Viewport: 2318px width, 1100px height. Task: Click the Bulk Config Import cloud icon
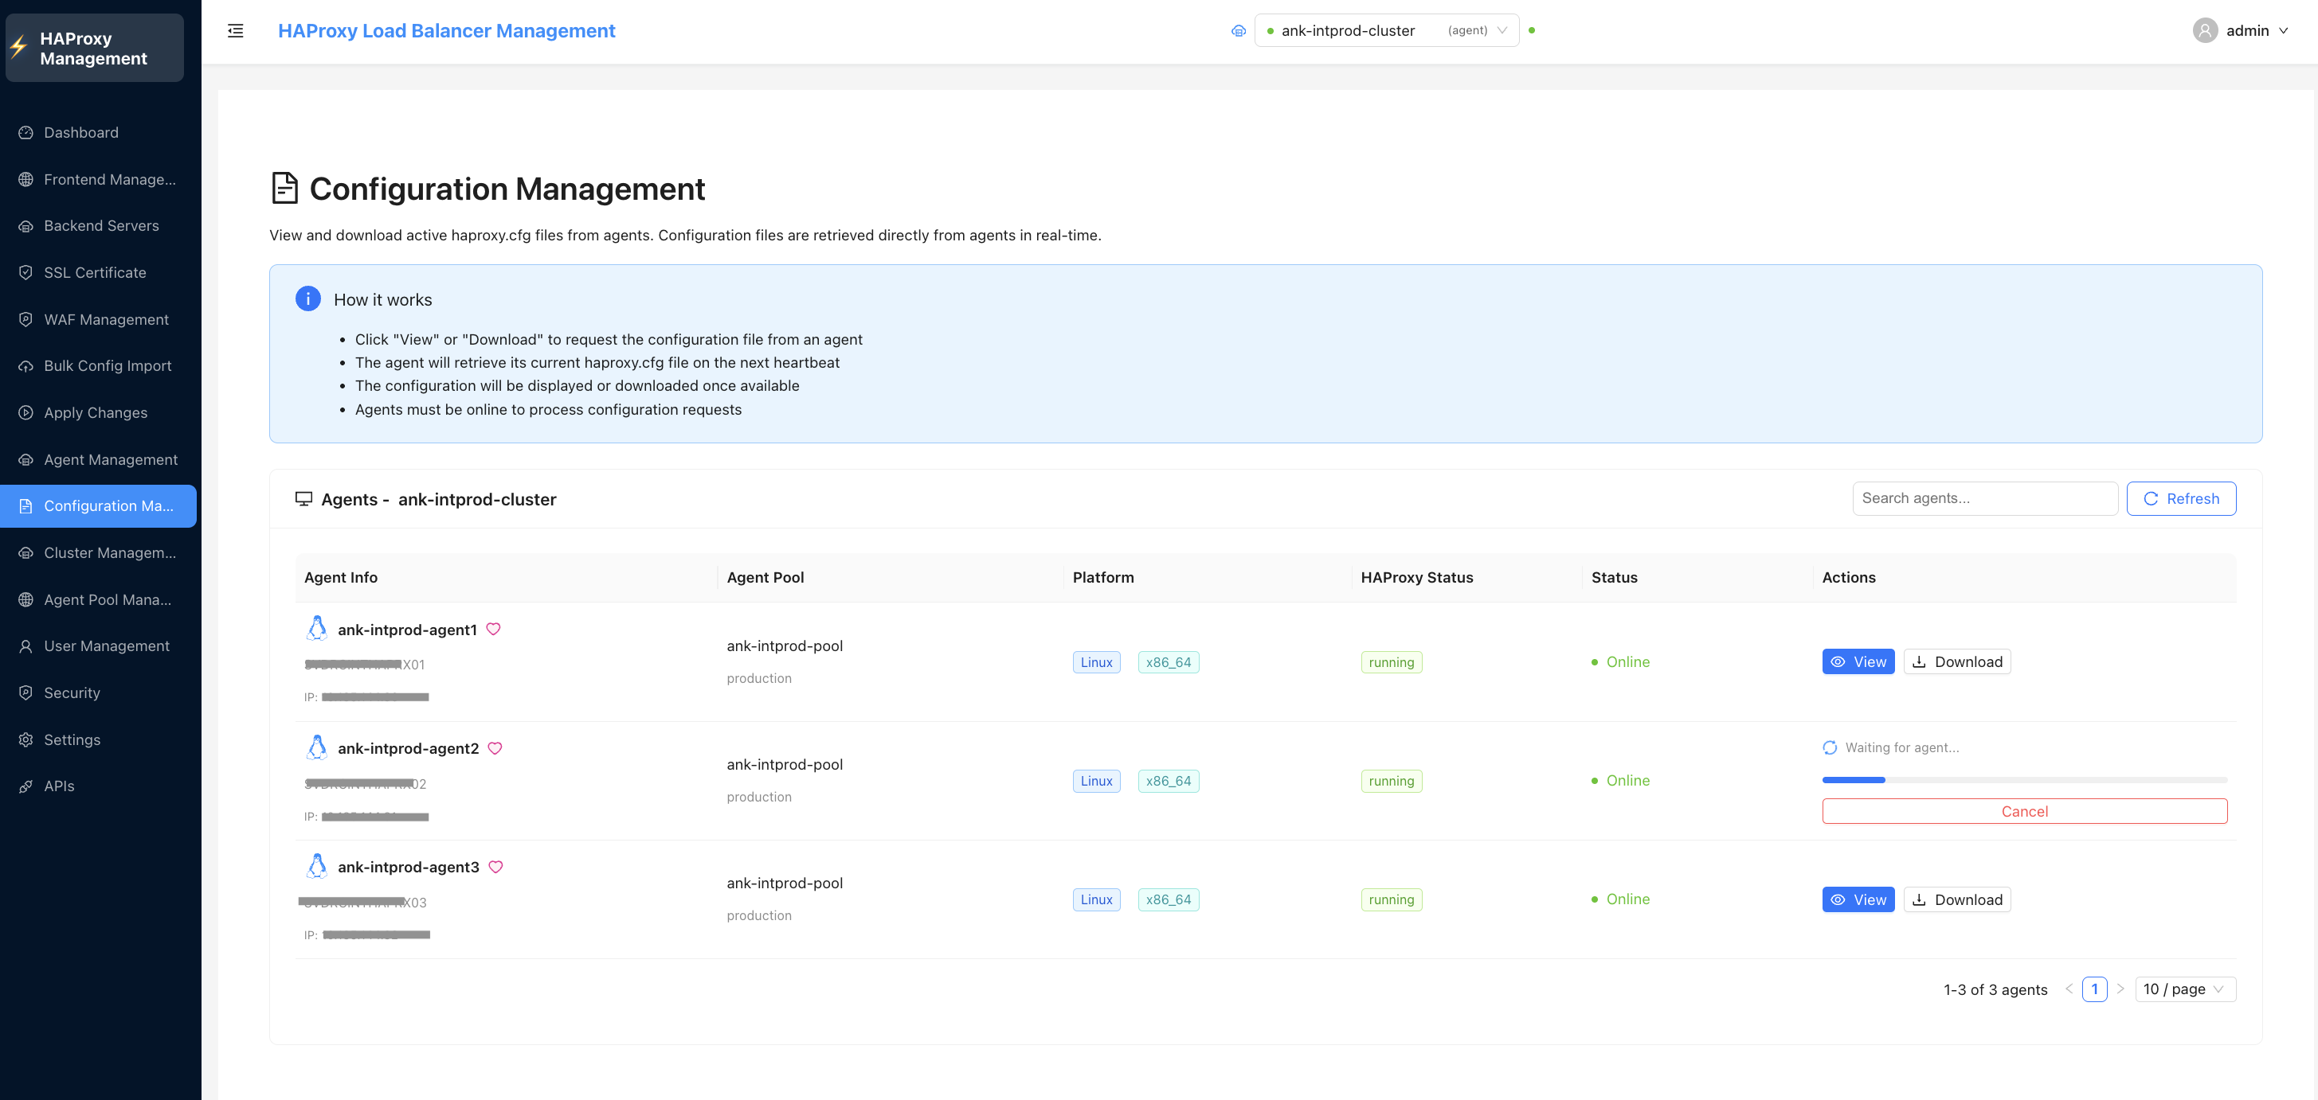pos(26,366)
